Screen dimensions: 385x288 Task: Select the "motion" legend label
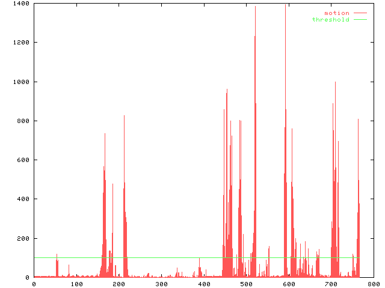336,13
